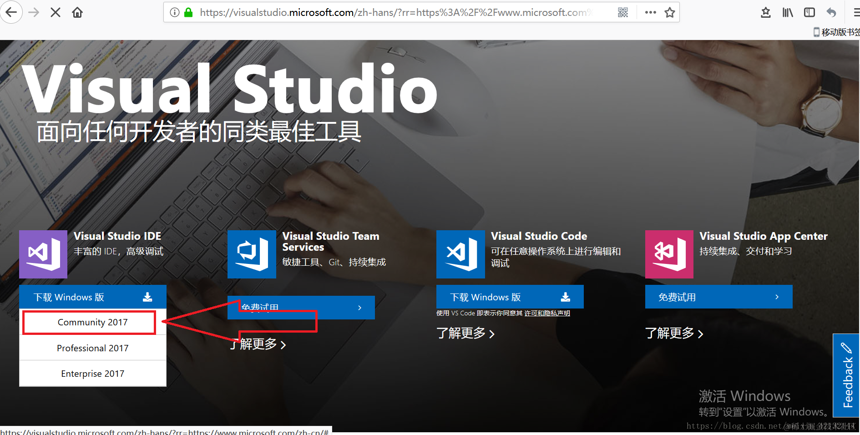Toggle the sidebar view icon
The image size is (860, 435).
(809, 12)
